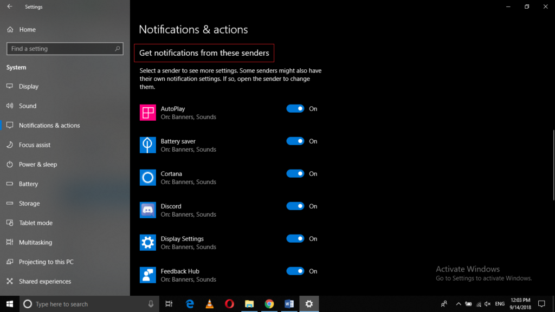Click the Find a setting search box
The image size is (555, 312).
[65, 48]
